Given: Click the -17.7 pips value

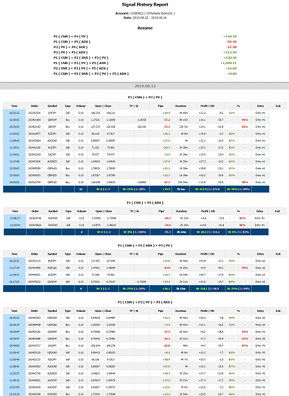Looking at the screenshot, I should [x=166, y=331].
